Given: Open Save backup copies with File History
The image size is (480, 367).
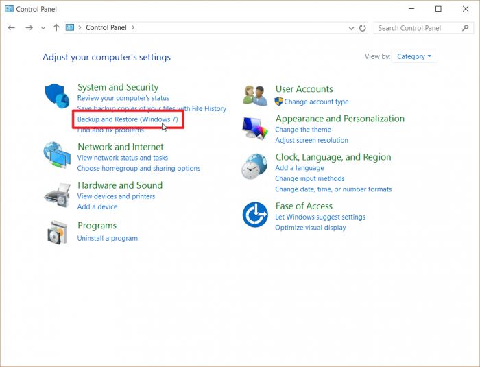Looking at the screenshot, I should [152, 108].
